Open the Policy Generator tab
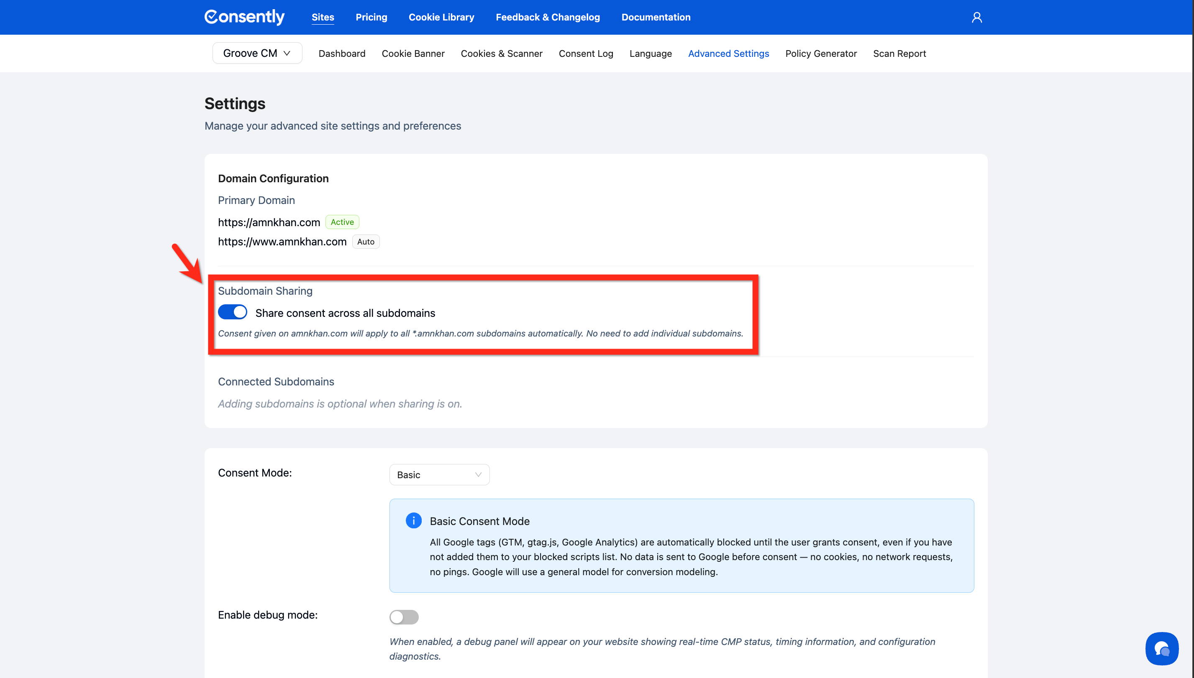 pyautogui.click(x=821, y=54)
